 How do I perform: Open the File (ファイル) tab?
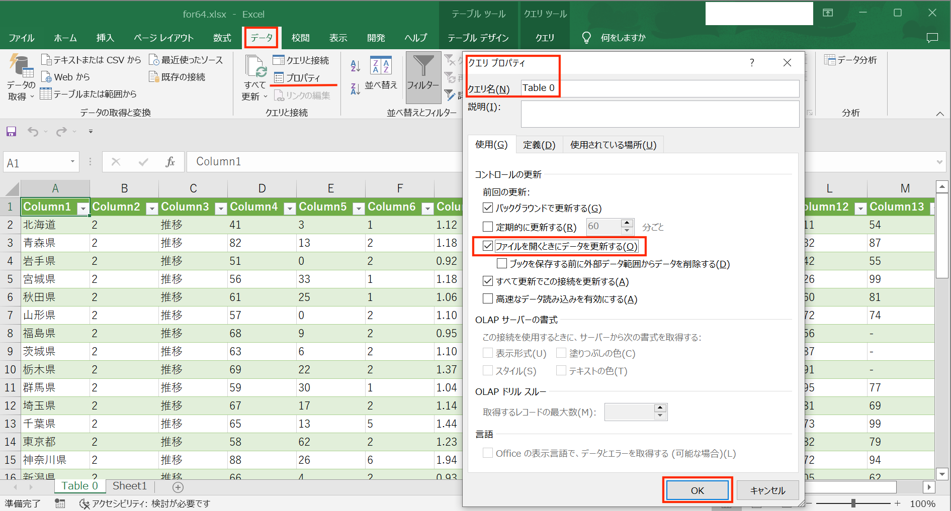21,38
